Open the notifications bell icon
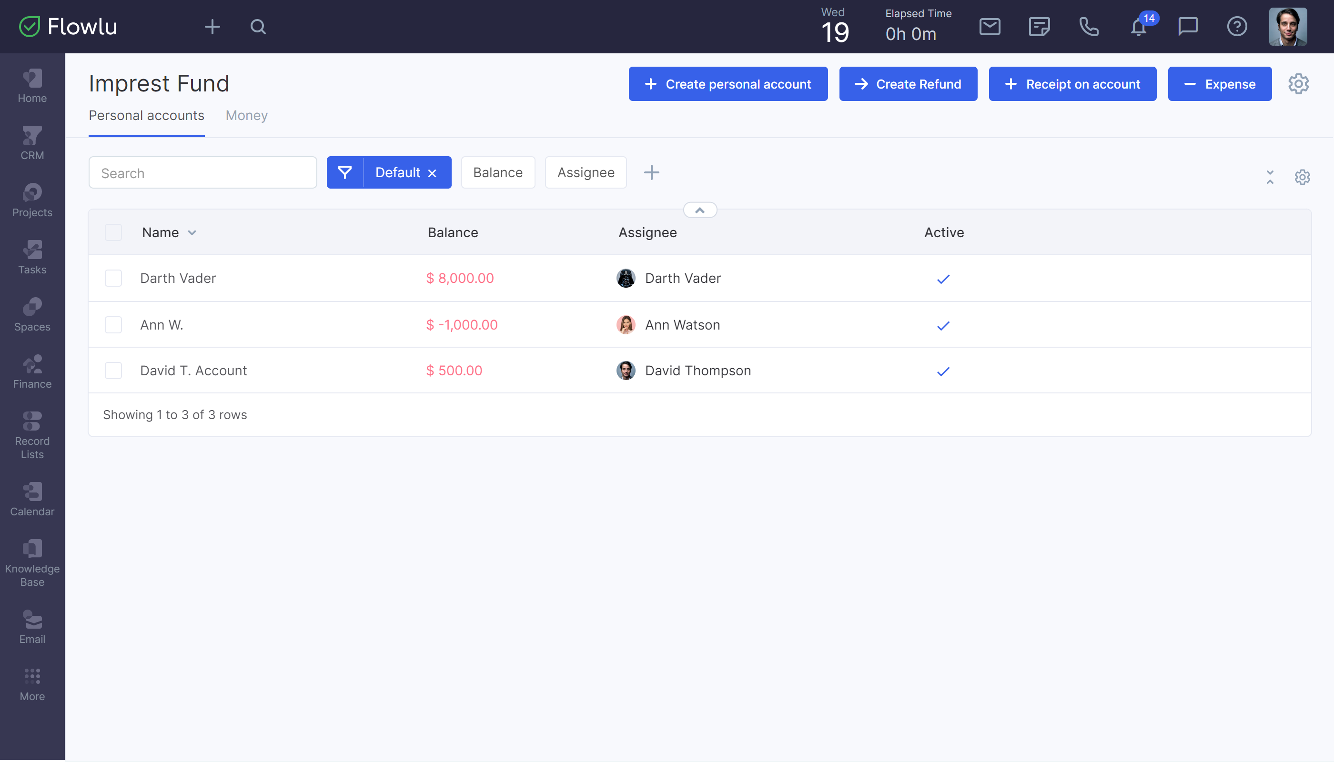 point(1138,27)
